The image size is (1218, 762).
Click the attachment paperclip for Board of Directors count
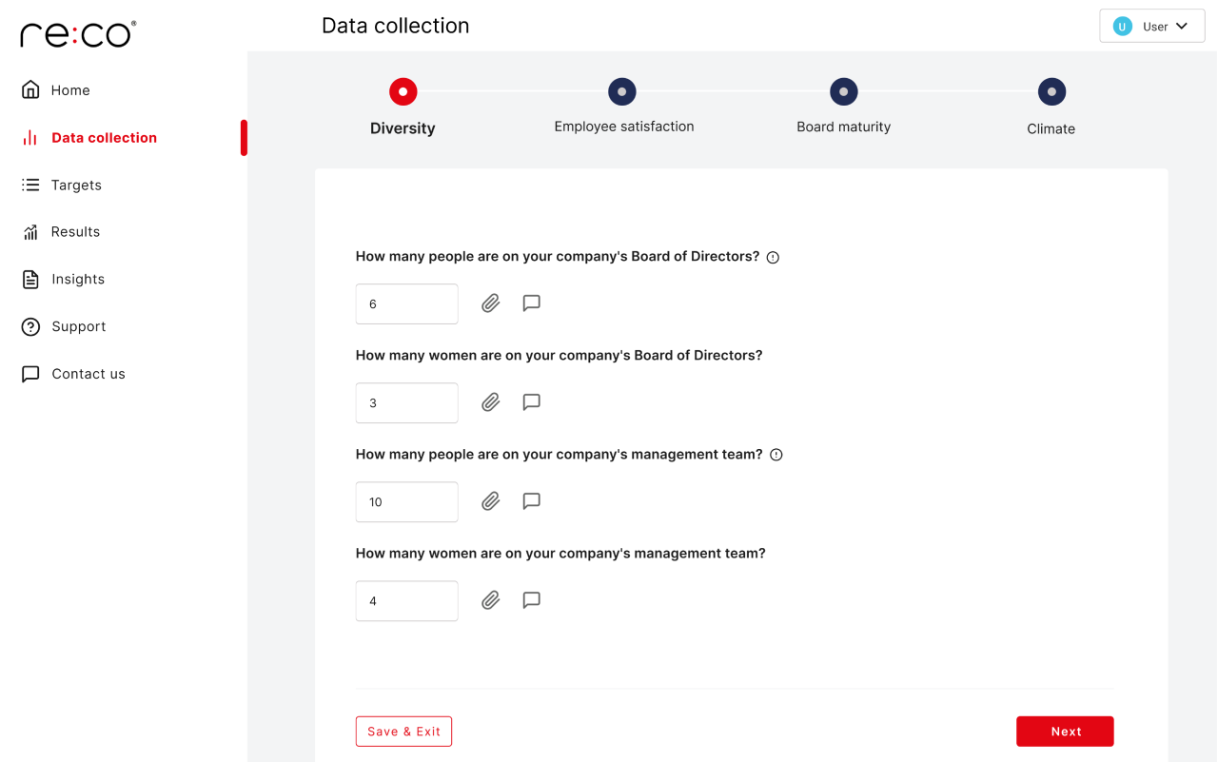pos(490,303)
